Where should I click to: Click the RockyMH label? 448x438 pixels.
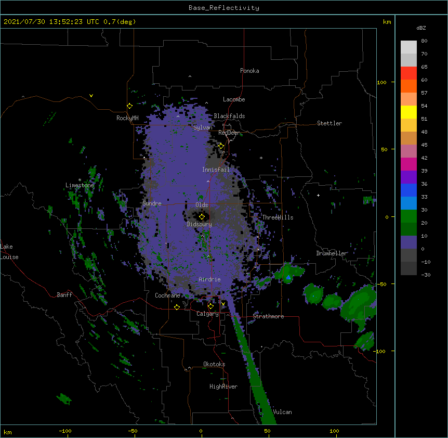(x=127, y=118)
